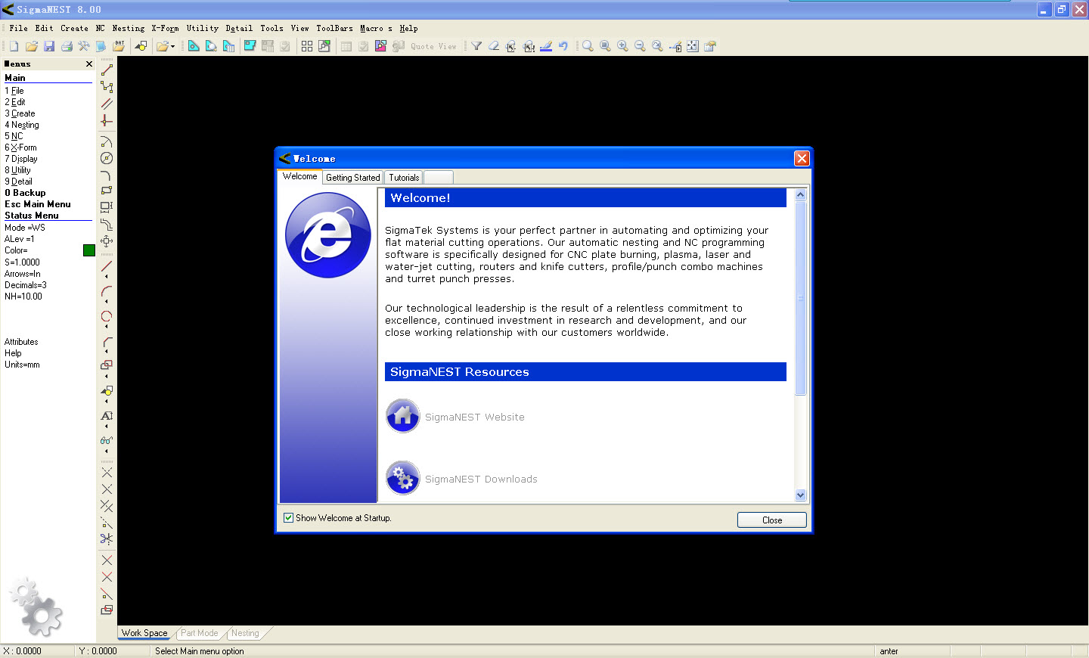Open the Macros menu in menu bar
The height and width of the screenshot is (658, 1089).
click(x=376, y=28)
